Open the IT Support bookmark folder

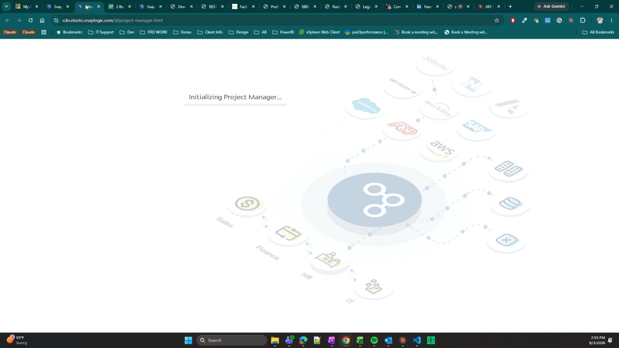tap(101, 32)
